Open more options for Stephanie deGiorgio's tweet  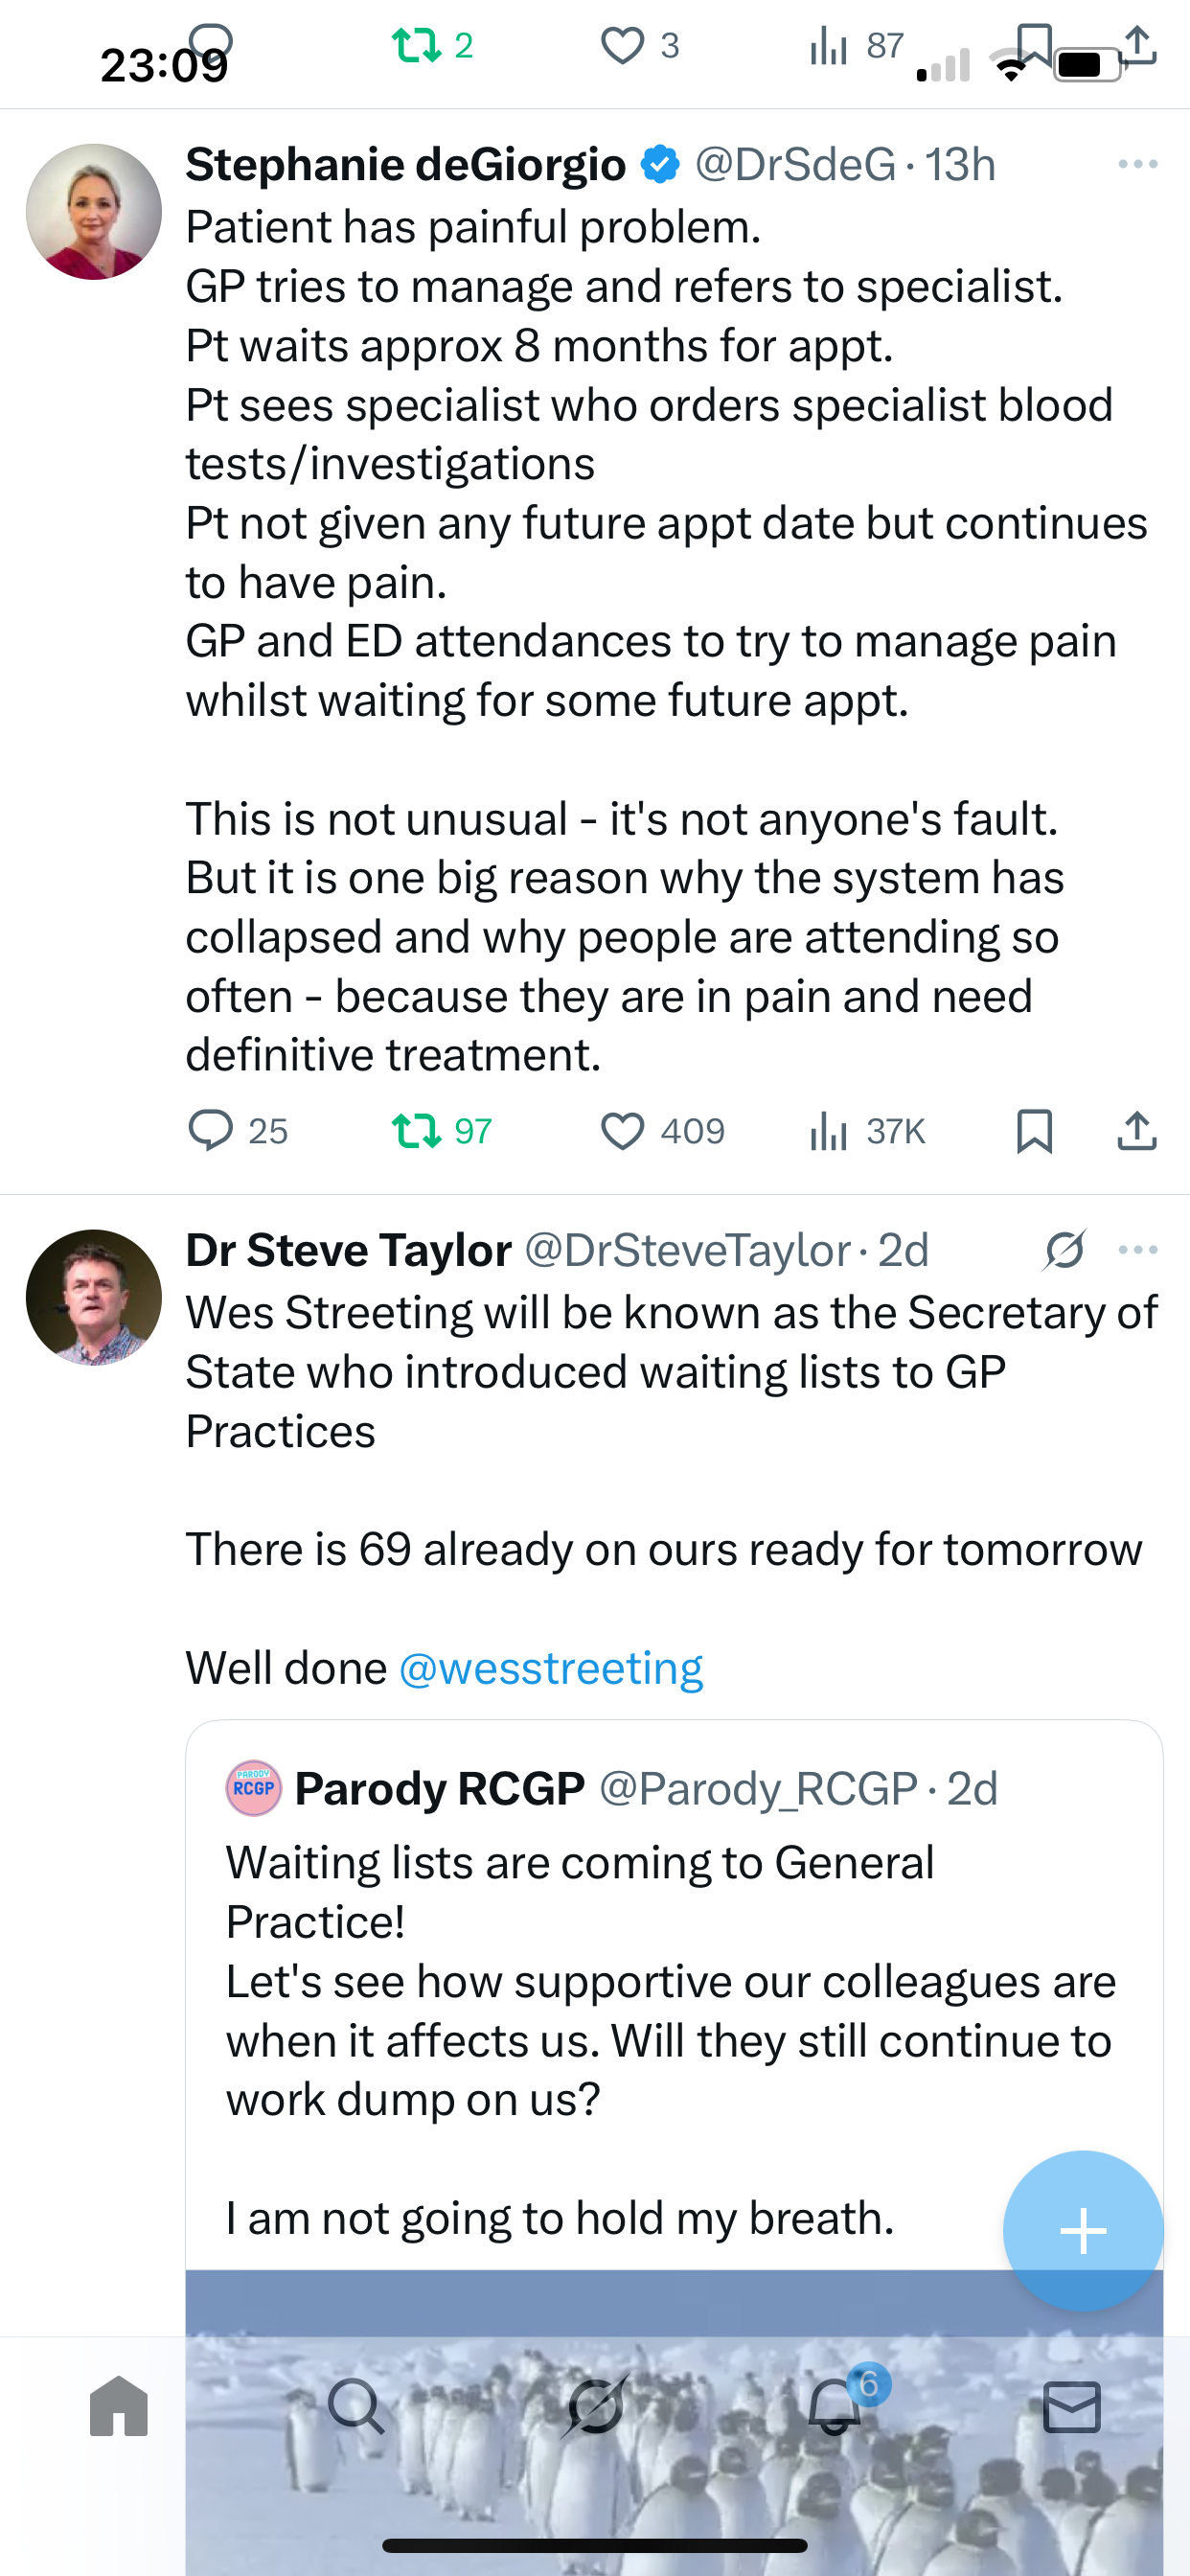coord(1138,164)
